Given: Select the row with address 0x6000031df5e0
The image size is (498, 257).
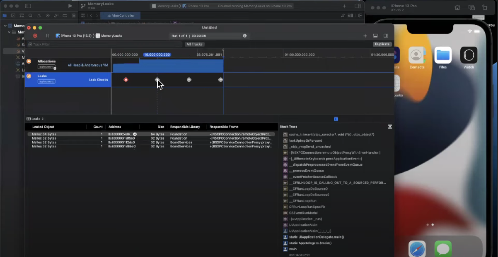Looking at the screenshot, I should pyautogui.click(x=152, y=138).
